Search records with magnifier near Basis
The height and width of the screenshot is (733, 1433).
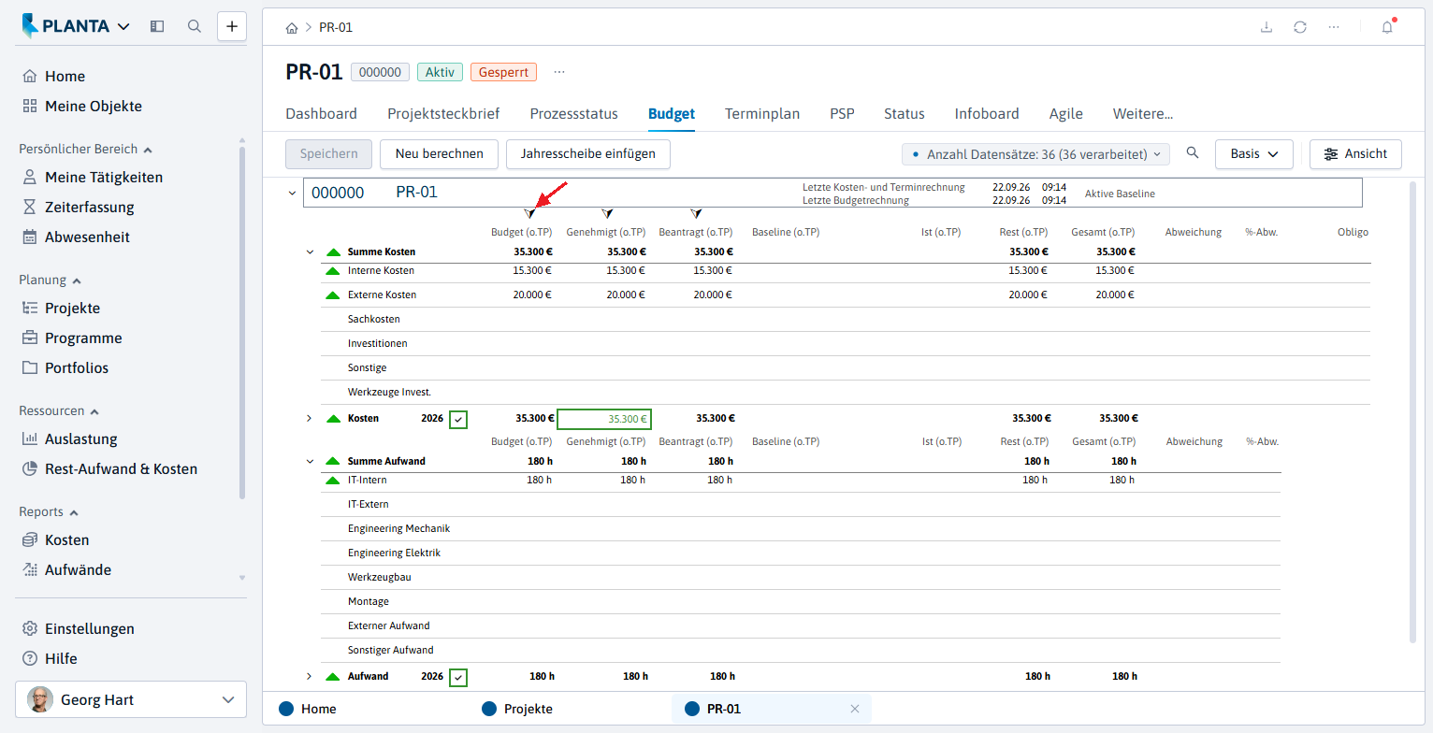tap(1193, 153)
